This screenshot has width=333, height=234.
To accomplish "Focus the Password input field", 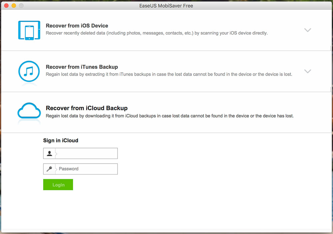I will coord(80,169).
